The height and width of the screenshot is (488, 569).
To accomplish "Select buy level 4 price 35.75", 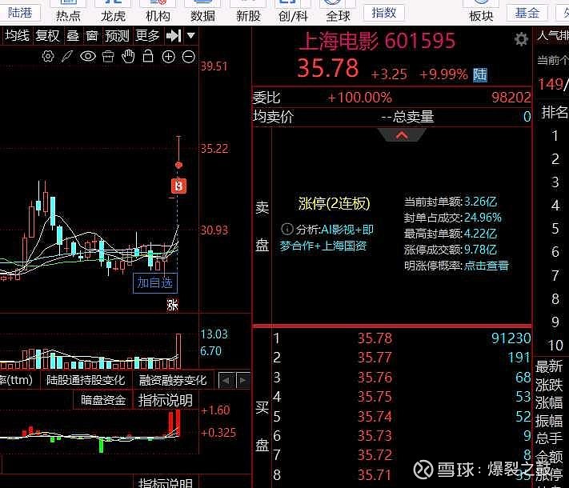I will 375,397.
